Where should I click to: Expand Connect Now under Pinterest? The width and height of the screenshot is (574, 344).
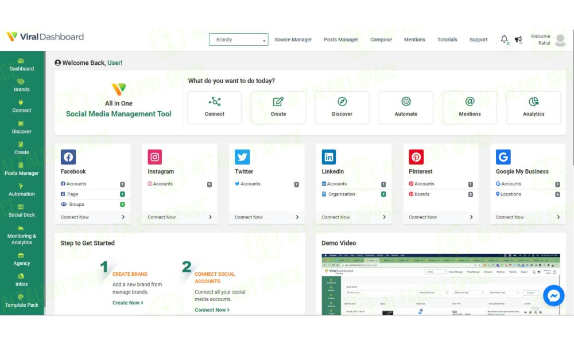pyautogui.click(x=441, y=217)
